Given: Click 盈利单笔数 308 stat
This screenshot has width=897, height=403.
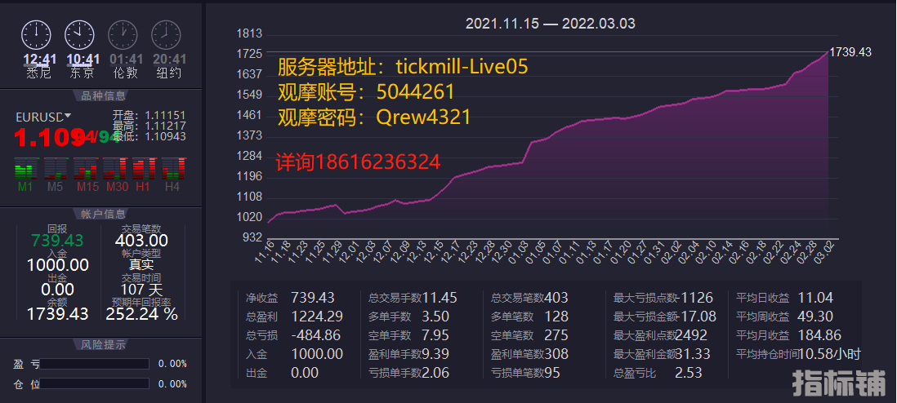Looking at the screenshot, I should point(529,354).
